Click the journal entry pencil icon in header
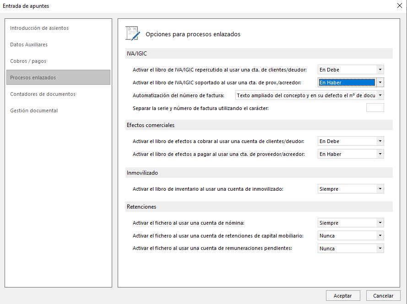This screenshot has width=407, height=304. (x=133, y=33)
